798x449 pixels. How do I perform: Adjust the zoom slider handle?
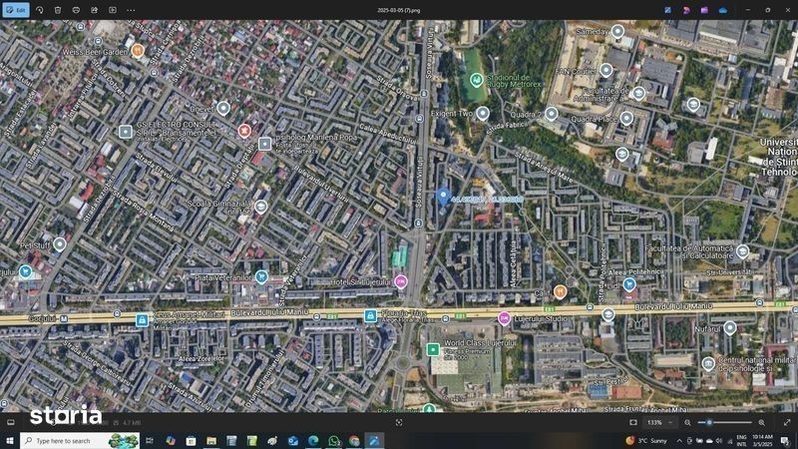point(709,422)
